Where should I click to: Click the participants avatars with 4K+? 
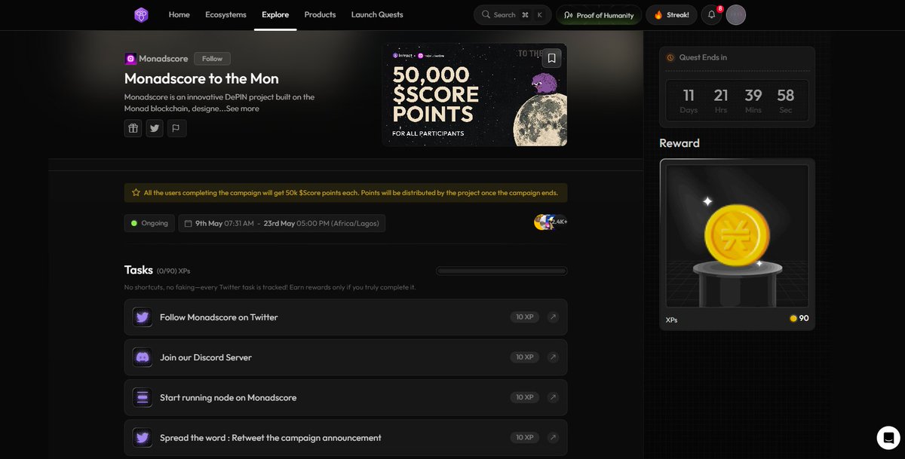[x=551, y=222]
